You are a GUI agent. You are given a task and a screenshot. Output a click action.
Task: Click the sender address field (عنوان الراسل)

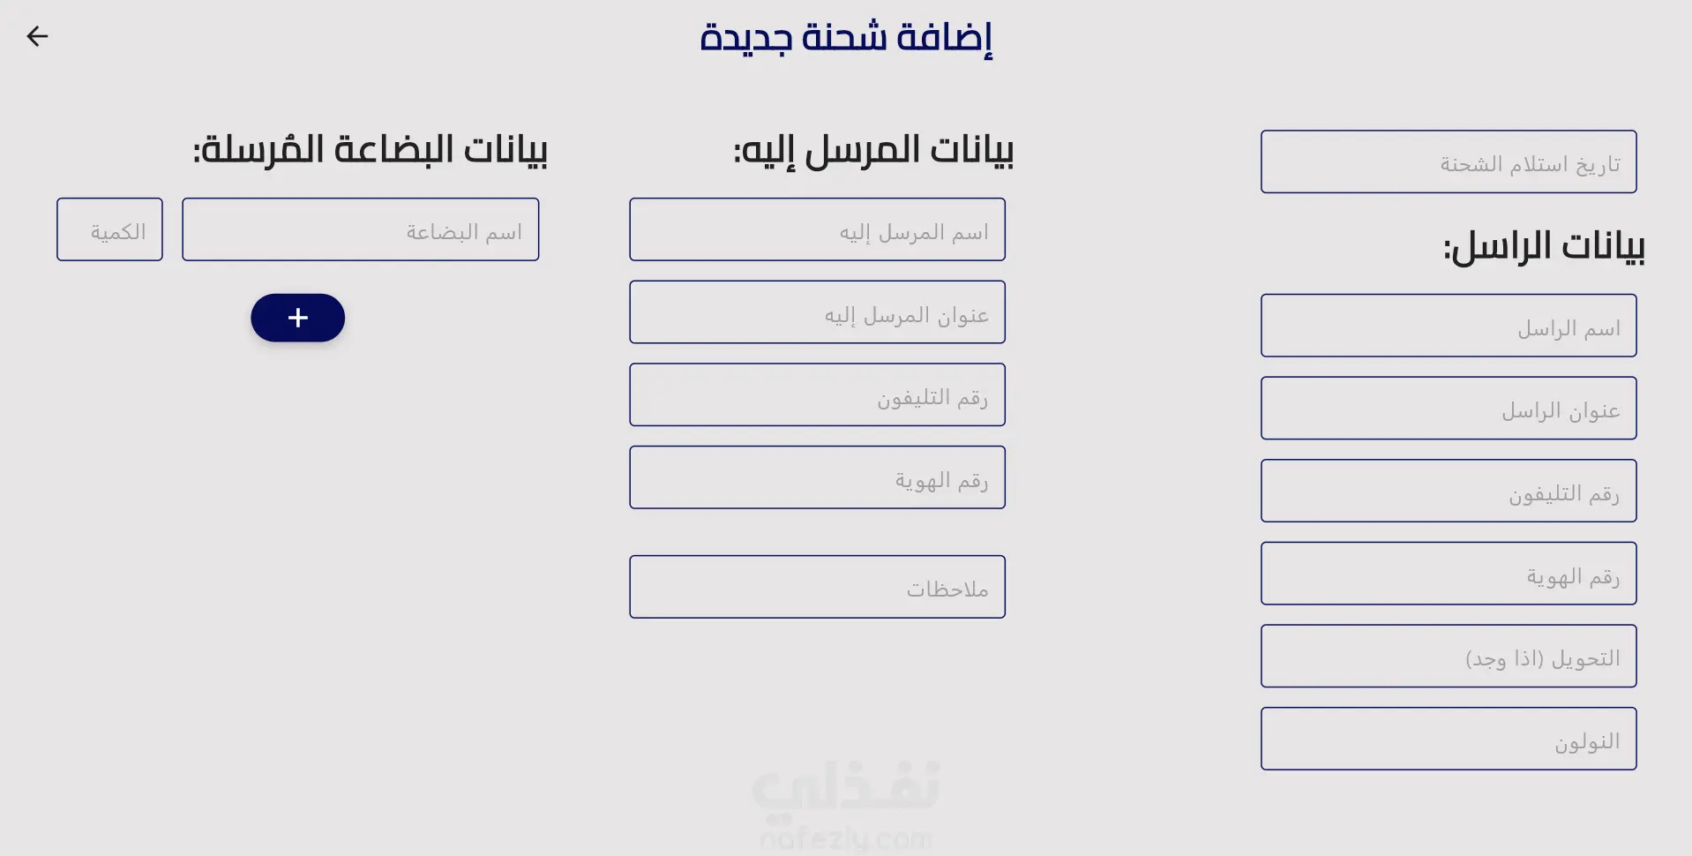tap(1449, 408)
